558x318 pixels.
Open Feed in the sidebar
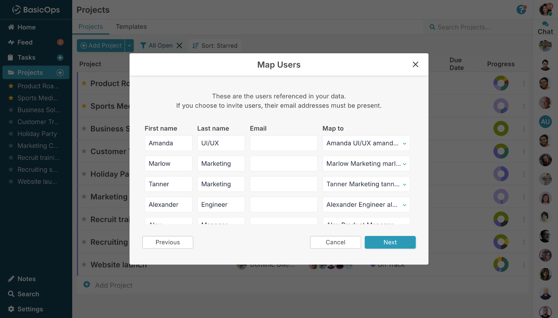click(x=25, y=42)
